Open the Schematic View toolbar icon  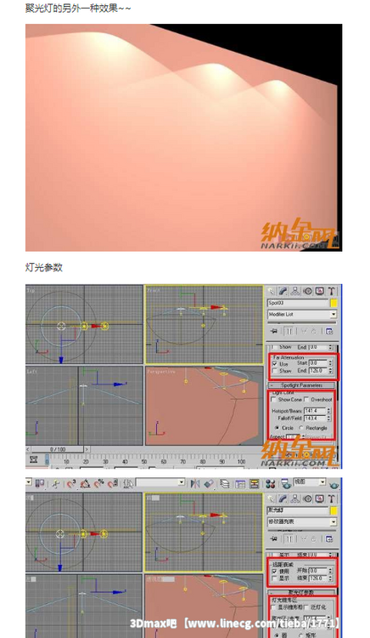click(x=255, y=483)
